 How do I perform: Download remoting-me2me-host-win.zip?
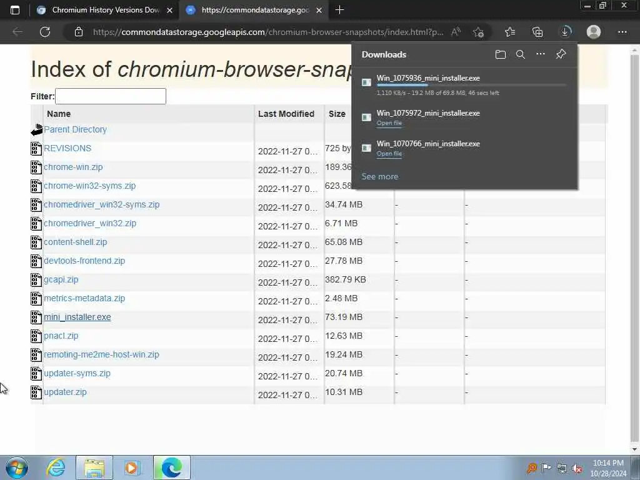101,355
